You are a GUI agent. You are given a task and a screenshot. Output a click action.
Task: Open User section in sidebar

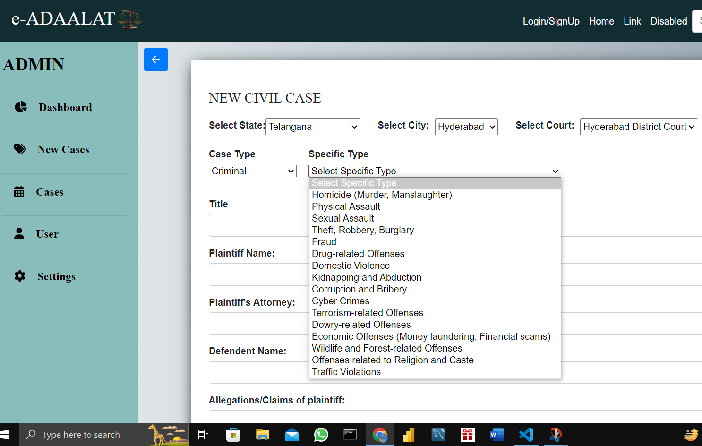point(47,234)
